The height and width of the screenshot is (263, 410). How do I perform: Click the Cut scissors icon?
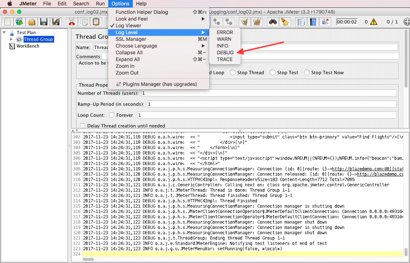(71, 22)
